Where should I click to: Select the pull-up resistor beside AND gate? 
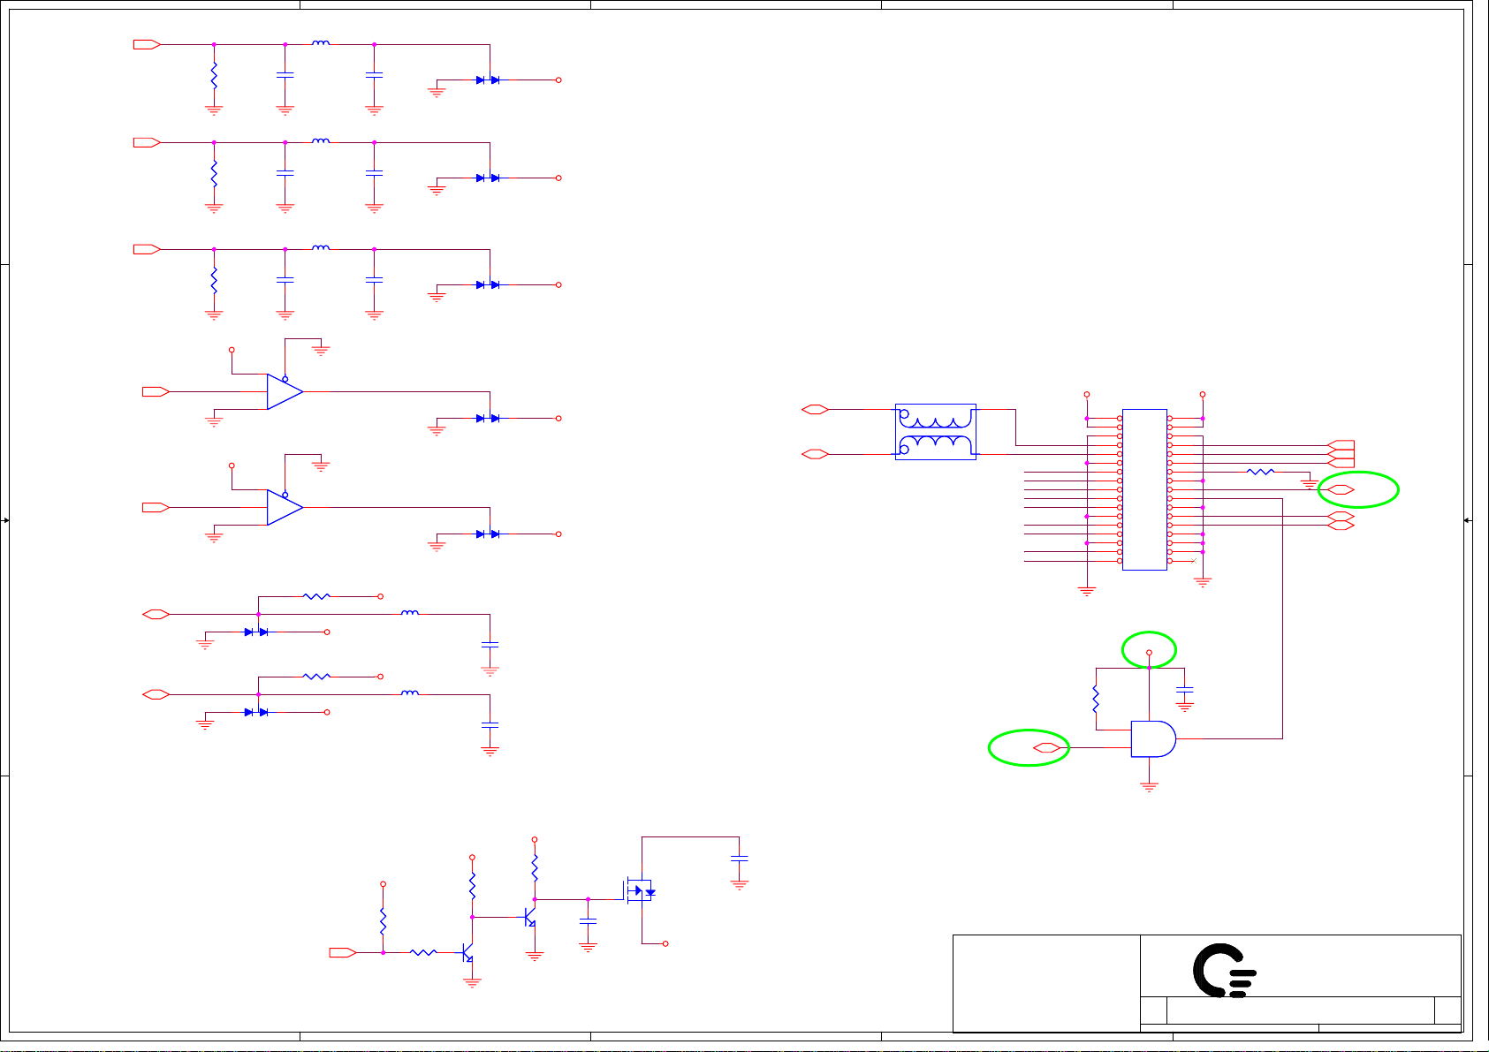point(1096,699)
